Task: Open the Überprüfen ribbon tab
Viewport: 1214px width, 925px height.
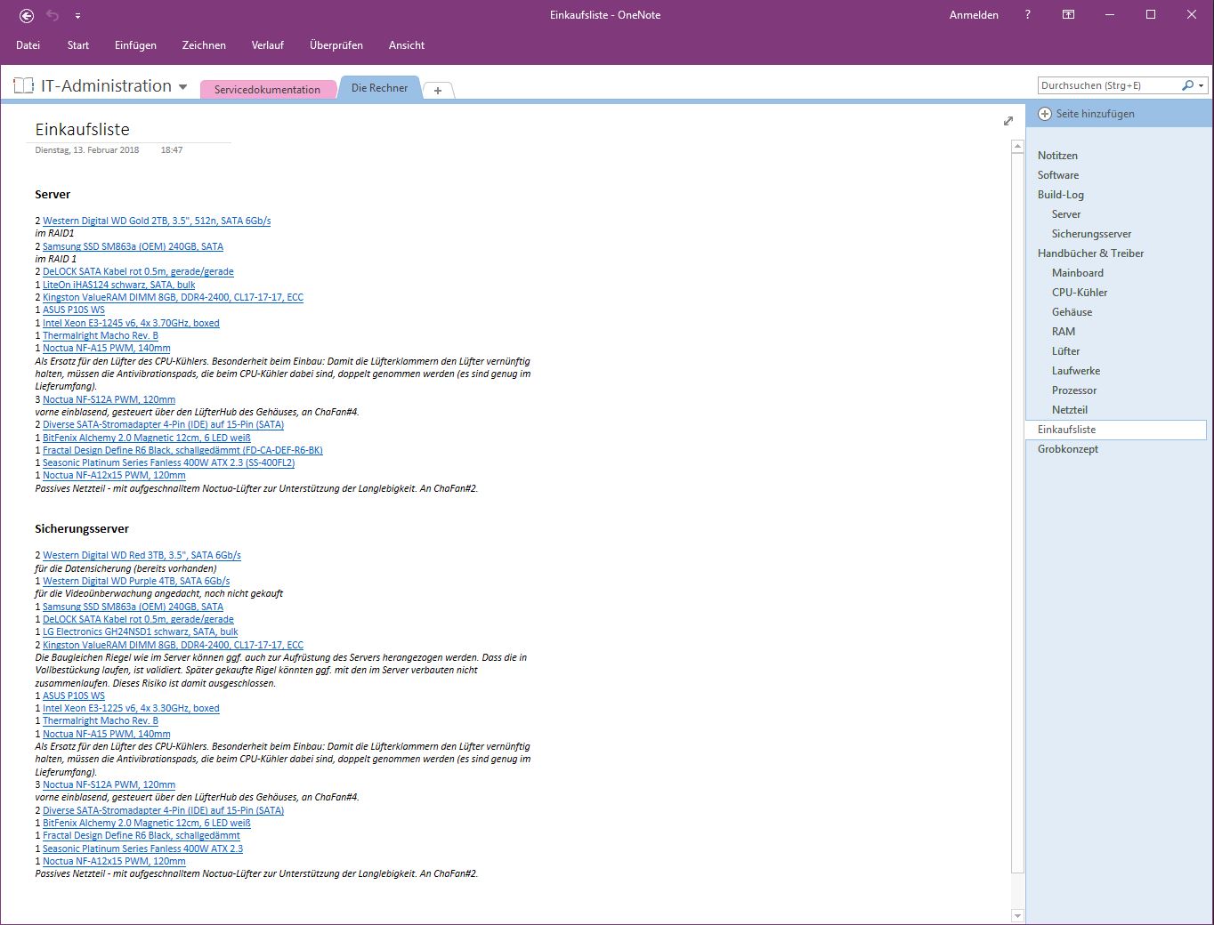Action: [336, 45]
